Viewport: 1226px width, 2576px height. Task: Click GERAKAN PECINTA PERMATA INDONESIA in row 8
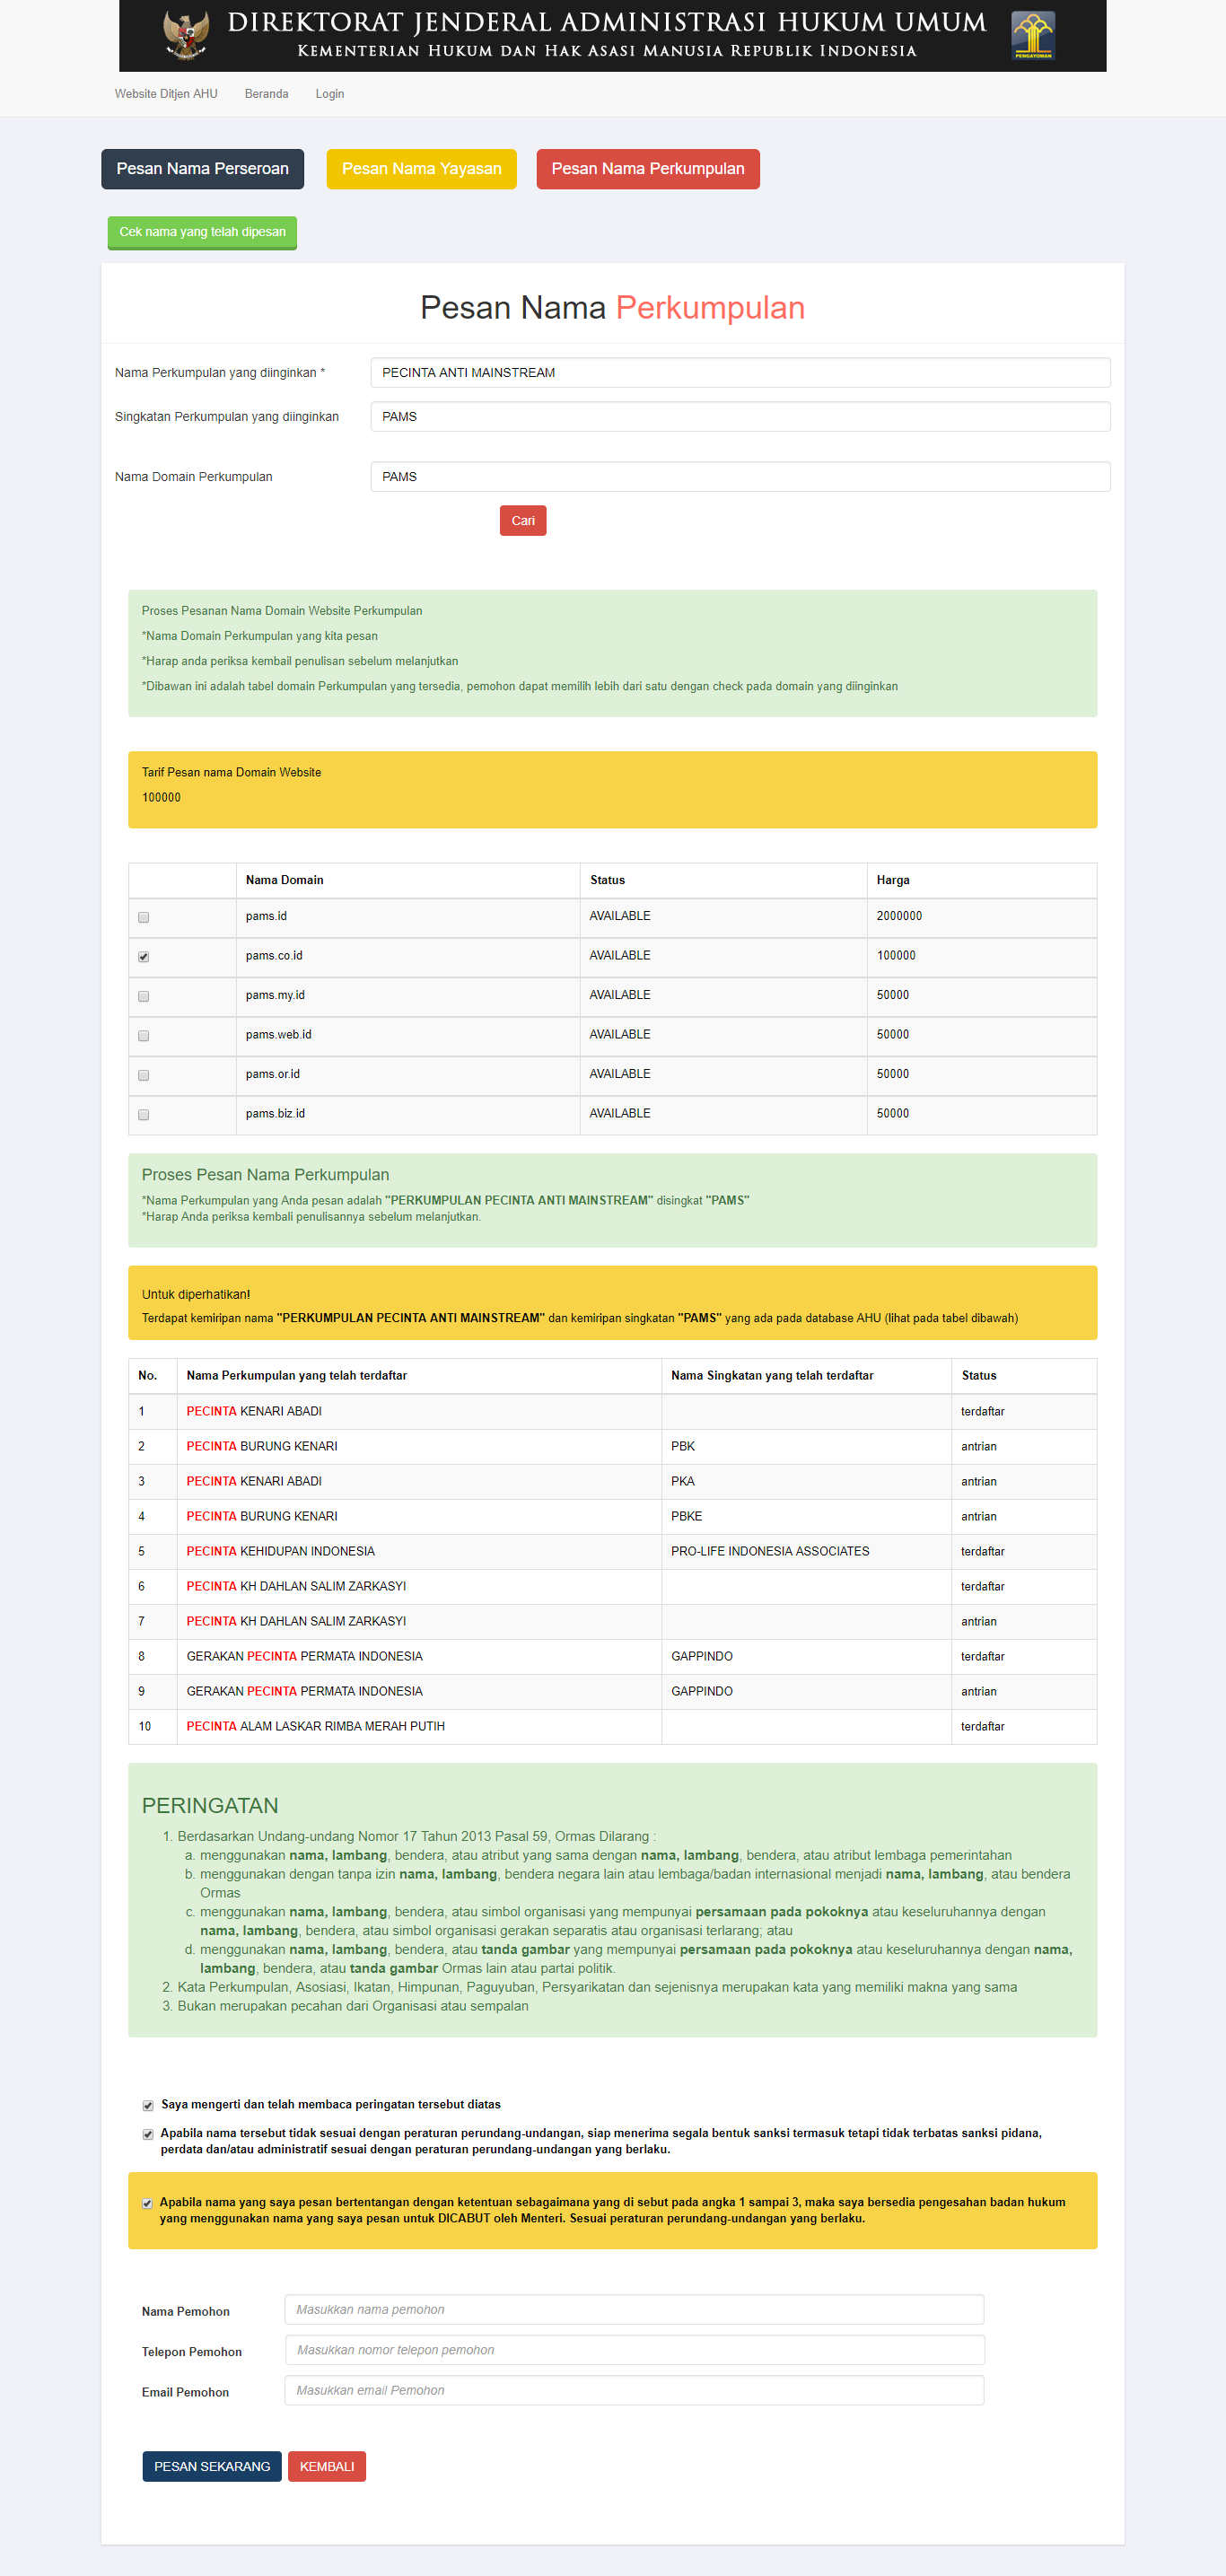click(305, 1656)
